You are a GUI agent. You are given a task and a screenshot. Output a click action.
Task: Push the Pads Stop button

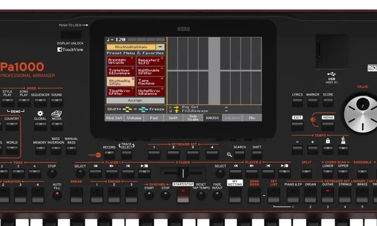(x=52, y=173)
